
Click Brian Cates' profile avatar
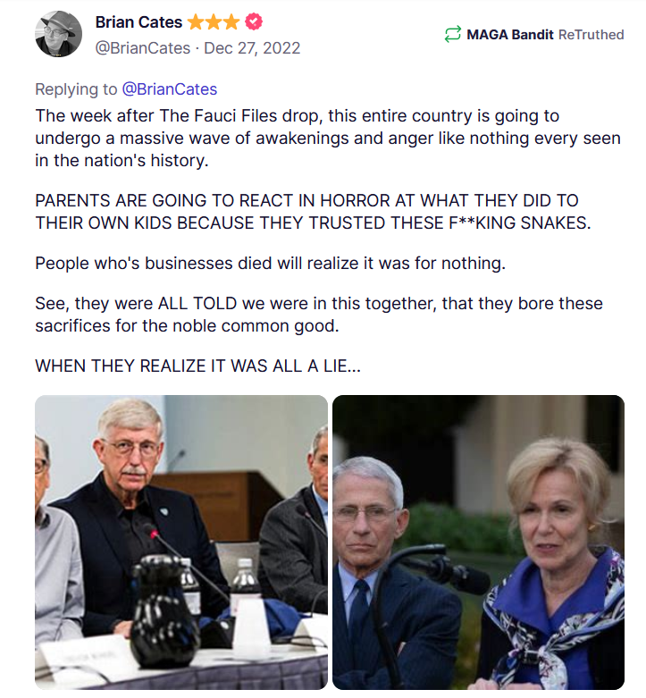[61, 35]
